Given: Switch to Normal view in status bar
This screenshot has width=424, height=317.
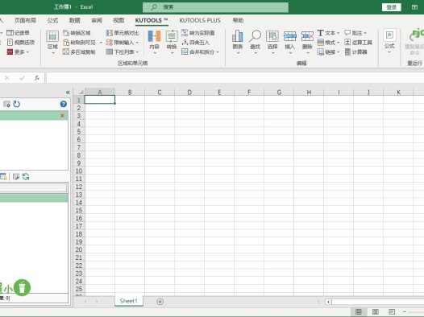Looking at the screenshot, I should coord(358,312).
